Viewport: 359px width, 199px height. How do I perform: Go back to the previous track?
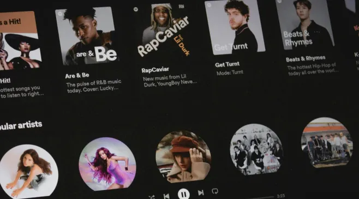point(166,196)
